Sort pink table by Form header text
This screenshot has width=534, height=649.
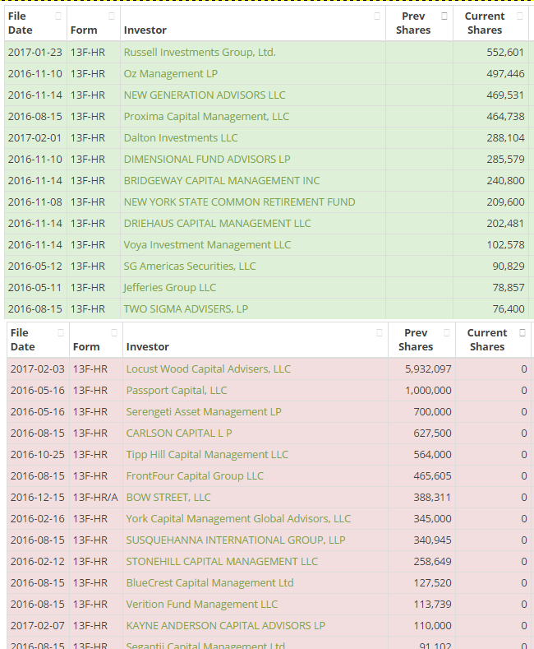coord(86,347)
